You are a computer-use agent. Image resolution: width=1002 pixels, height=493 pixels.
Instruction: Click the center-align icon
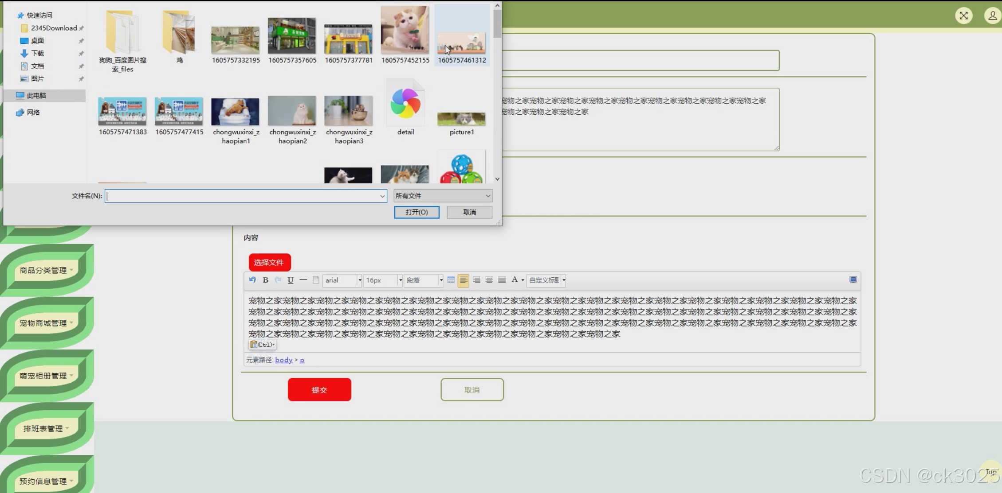tap(489, 280)
